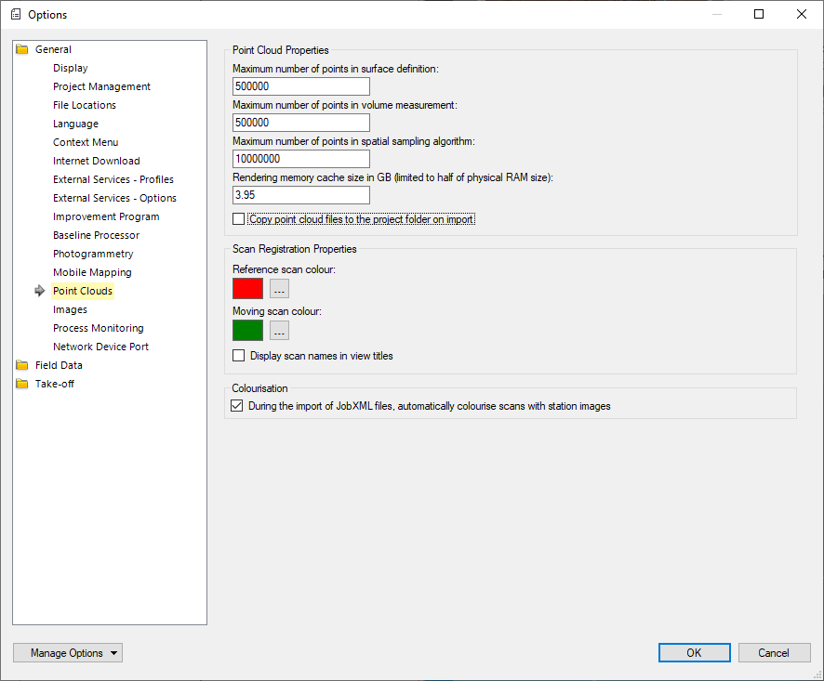Open the Baseline Processor options page

96,236
